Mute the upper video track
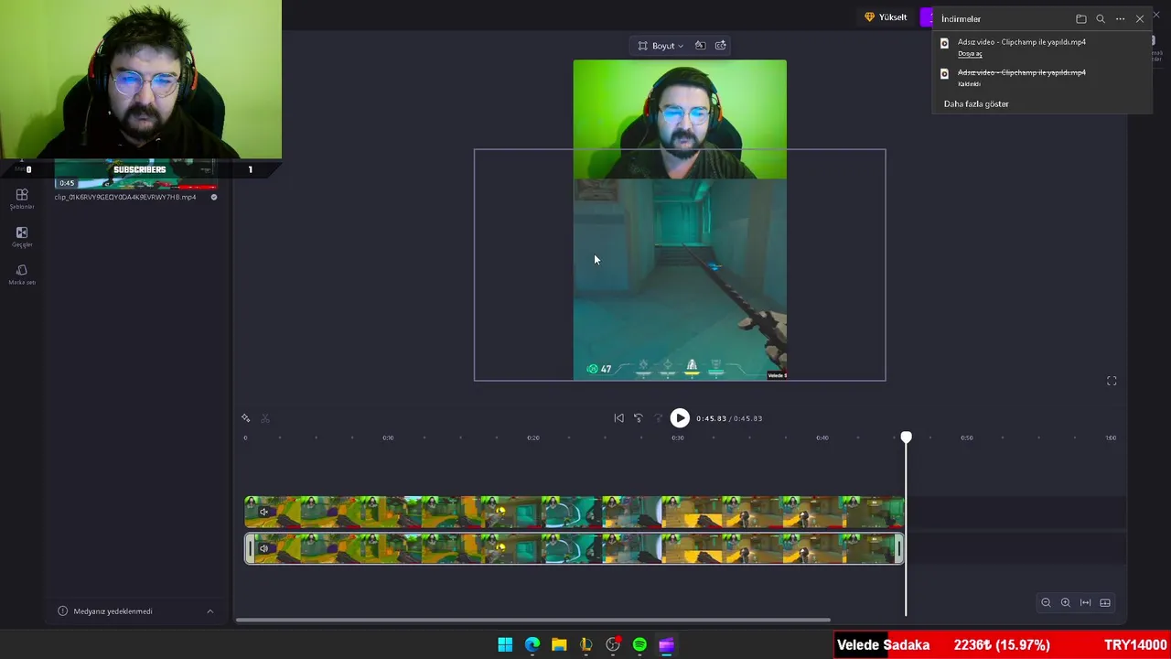Viewport: 1171px width, 659px height. pos(263,513)
